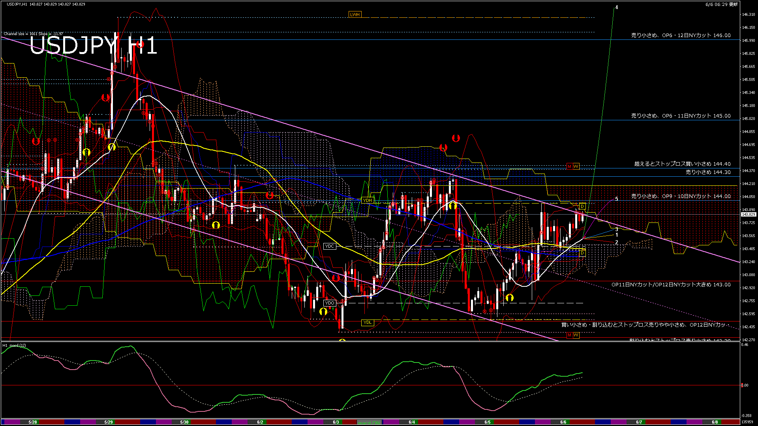This screenshot has height=426, width=758.
Task: Click the 146.00 sell order annotation text
Action: point(681,35)
